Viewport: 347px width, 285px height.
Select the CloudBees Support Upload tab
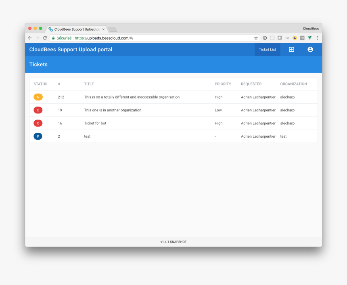coord(77,29)
